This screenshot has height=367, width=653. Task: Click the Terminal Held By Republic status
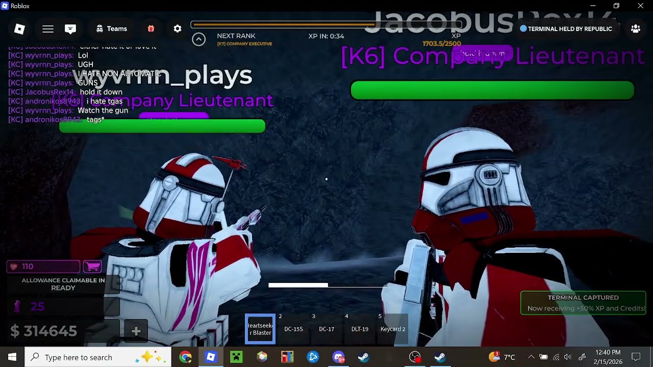tap(566, 29)
